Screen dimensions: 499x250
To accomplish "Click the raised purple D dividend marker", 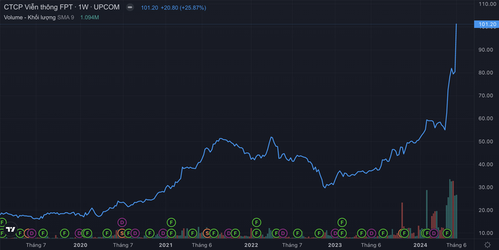I will point(122,223).
